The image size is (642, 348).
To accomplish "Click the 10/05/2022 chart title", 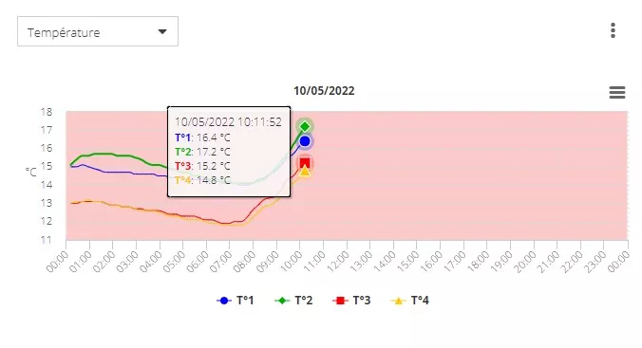I will point(324,91).
